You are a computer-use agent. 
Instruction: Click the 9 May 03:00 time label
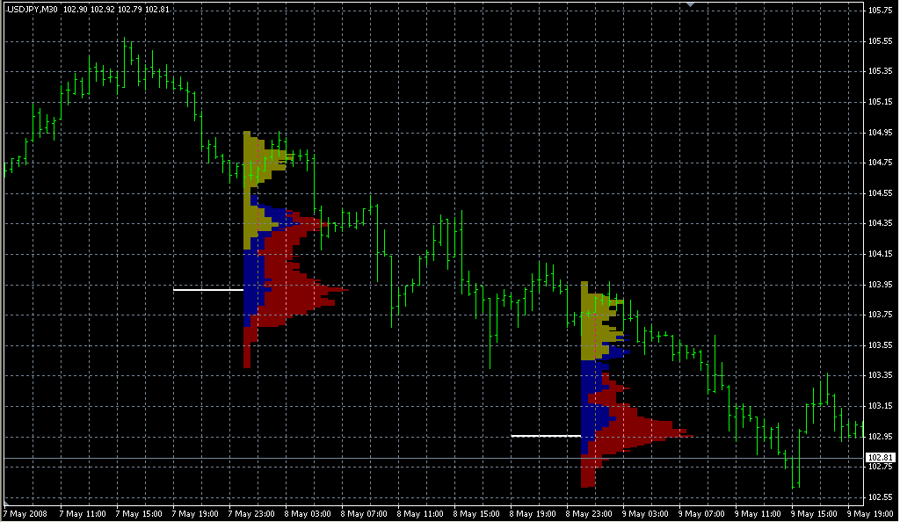coord(645,513)
